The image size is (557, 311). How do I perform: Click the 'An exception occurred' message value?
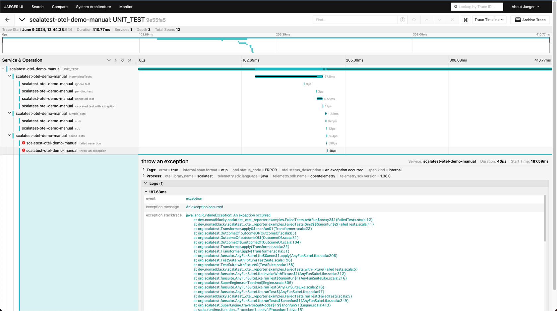click(x=204, y=207)
